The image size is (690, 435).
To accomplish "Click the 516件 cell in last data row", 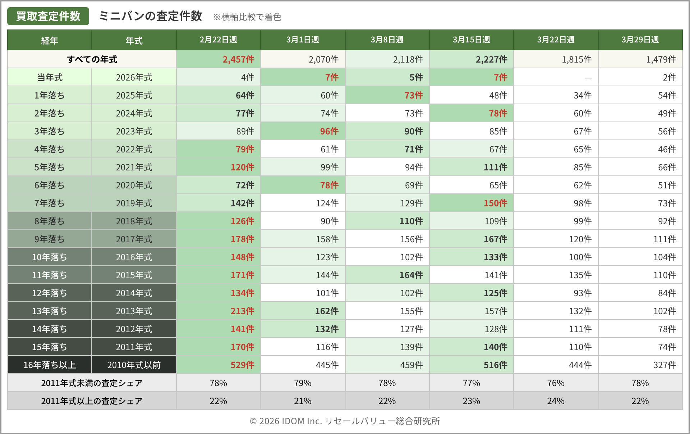I will click(x=495, y=365).
